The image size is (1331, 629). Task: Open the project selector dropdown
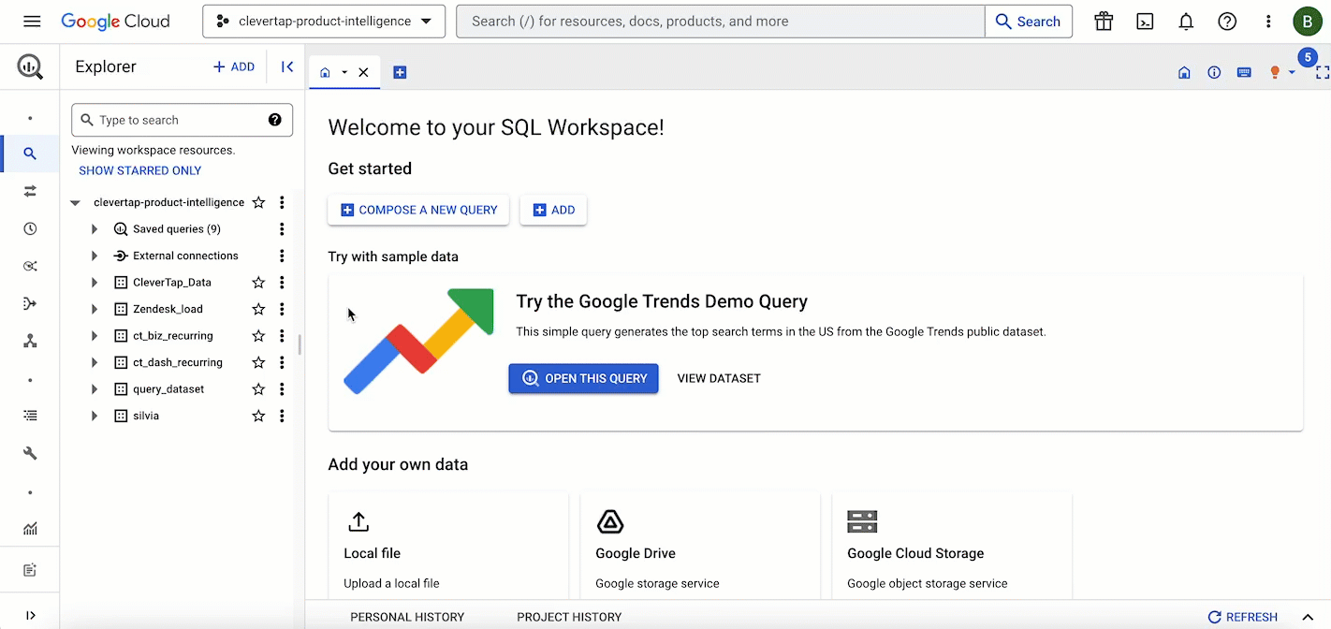click(324, 22)
